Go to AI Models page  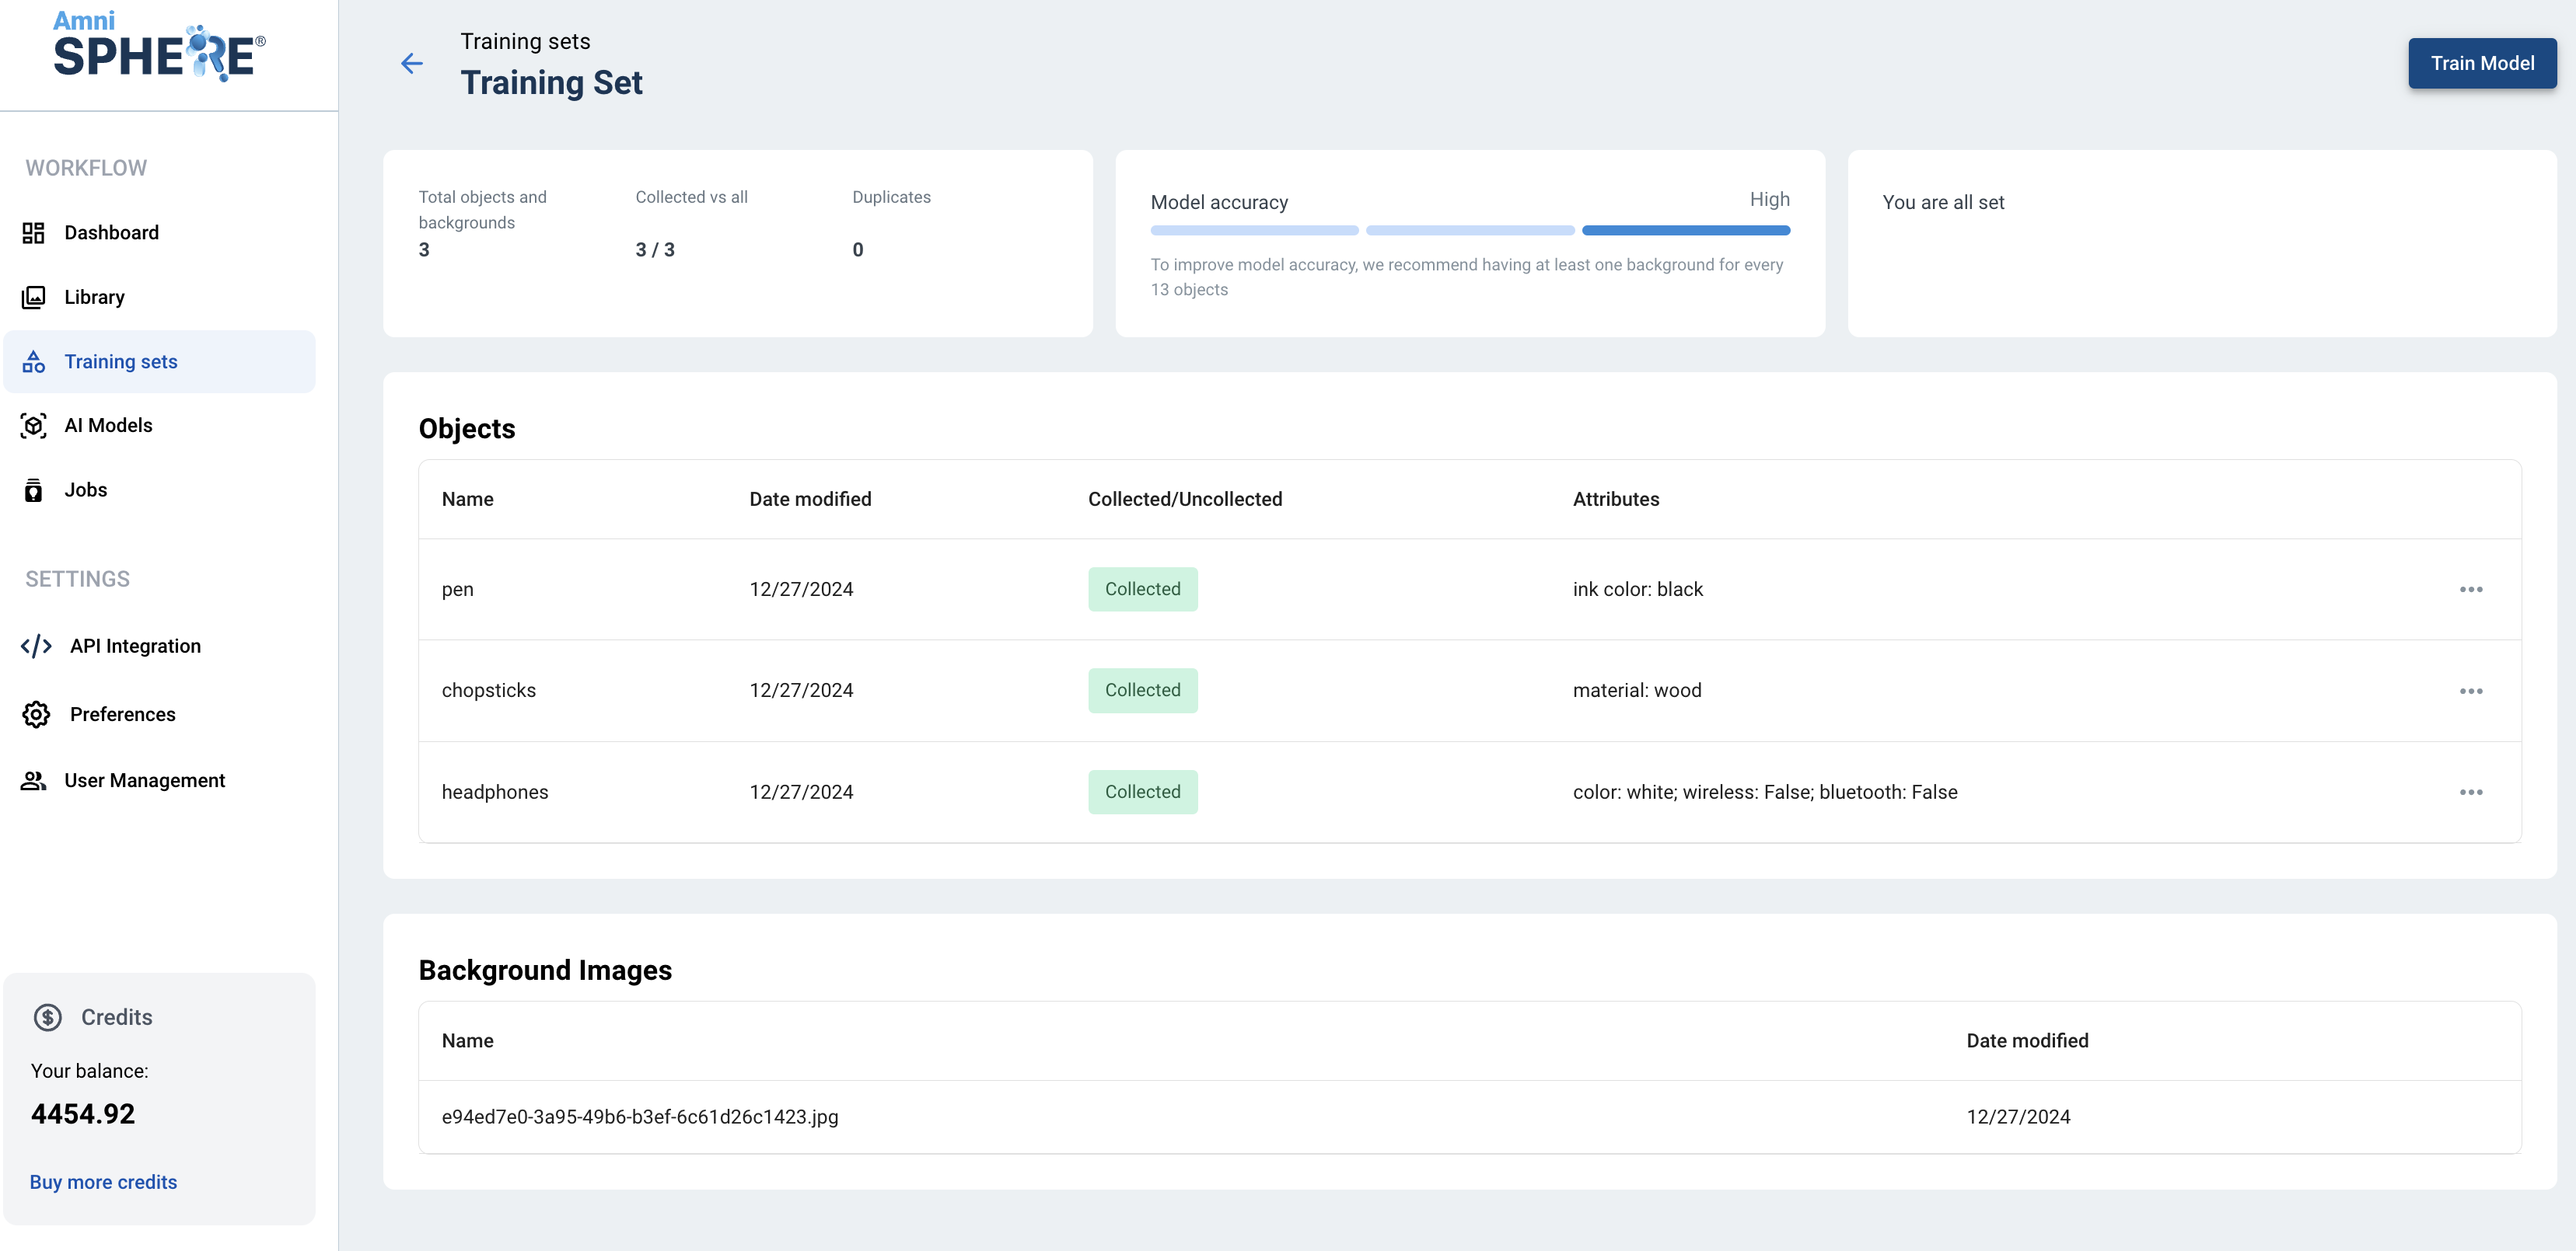pyautogui.click(x=109, y=426)
